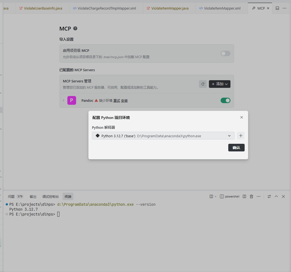The height and width of the screenshot is (272, 291).
Task: Close the Python environment dialog
Action: [241, 117]
